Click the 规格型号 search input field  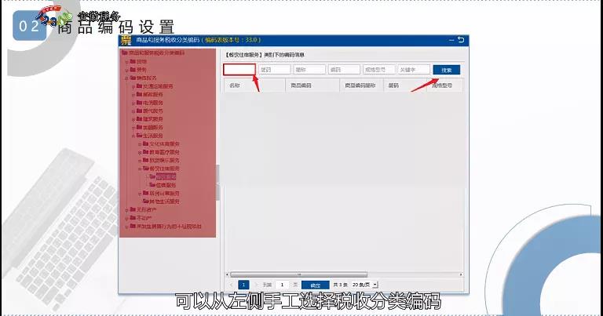pos(379,70)
